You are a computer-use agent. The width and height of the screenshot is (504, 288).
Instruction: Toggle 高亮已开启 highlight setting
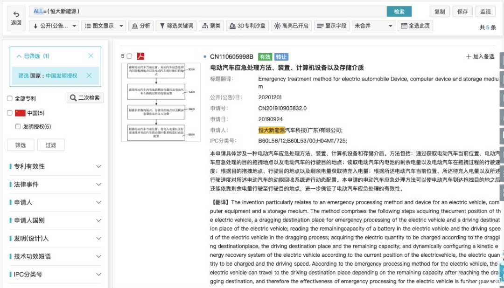291,26
